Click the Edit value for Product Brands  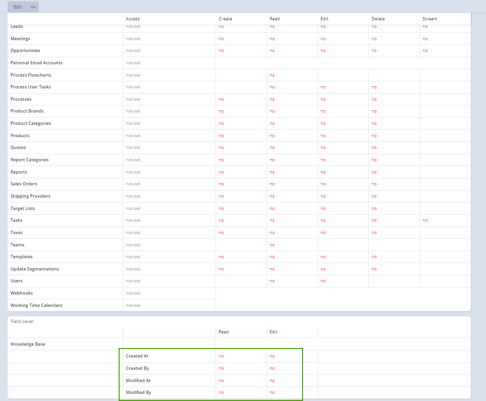pos(323,111)
